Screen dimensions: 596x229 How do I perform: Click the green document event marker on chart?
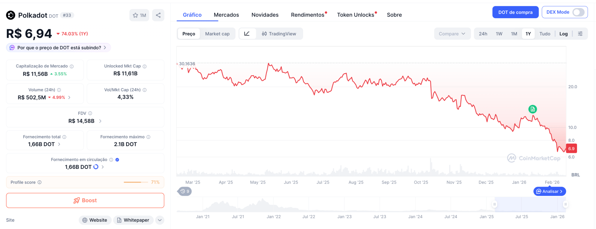click(533, 109)
